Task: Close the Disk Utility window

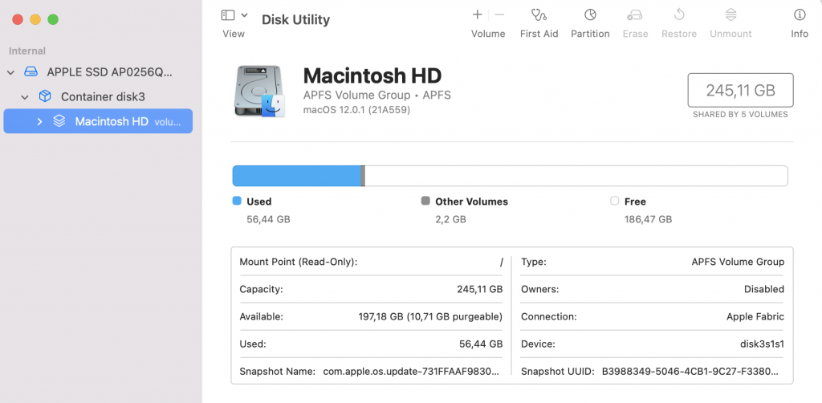Action: click(18, 19)
